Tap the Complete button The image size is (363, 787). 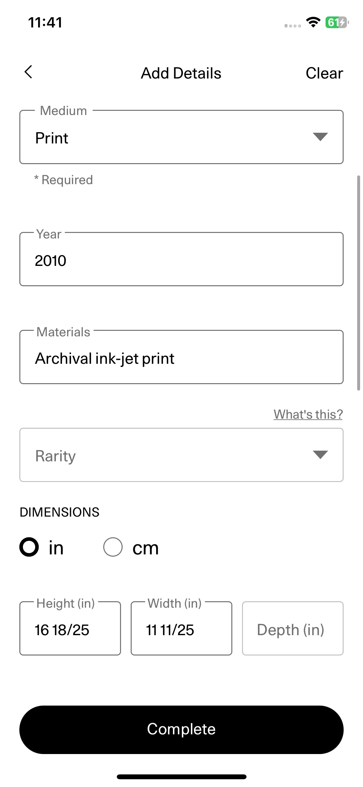click(x=181, y=730)
